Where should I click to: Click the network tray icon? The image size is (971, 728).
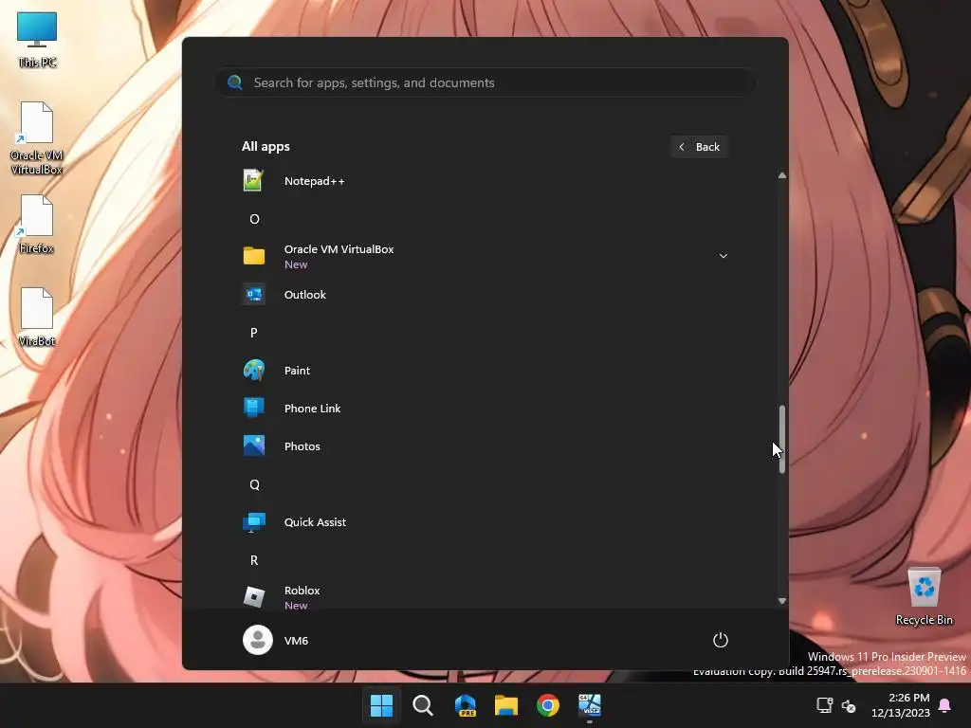tap(825, 705)
